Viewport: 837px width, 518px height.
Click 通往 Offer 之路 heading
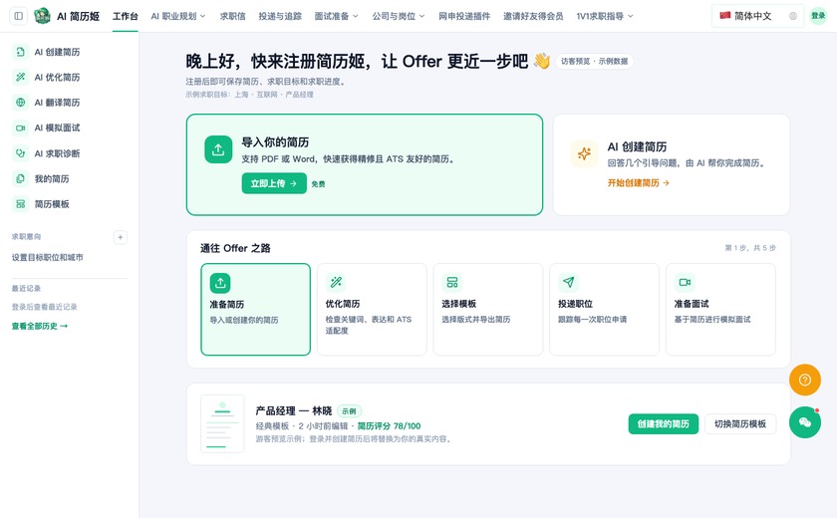[235, 248]
